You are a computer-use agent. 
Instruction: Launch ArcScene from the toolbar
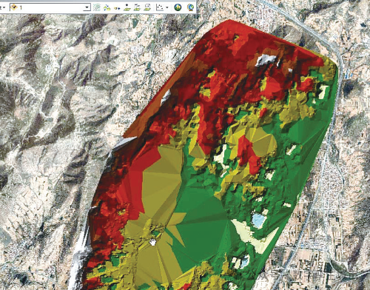178,7
